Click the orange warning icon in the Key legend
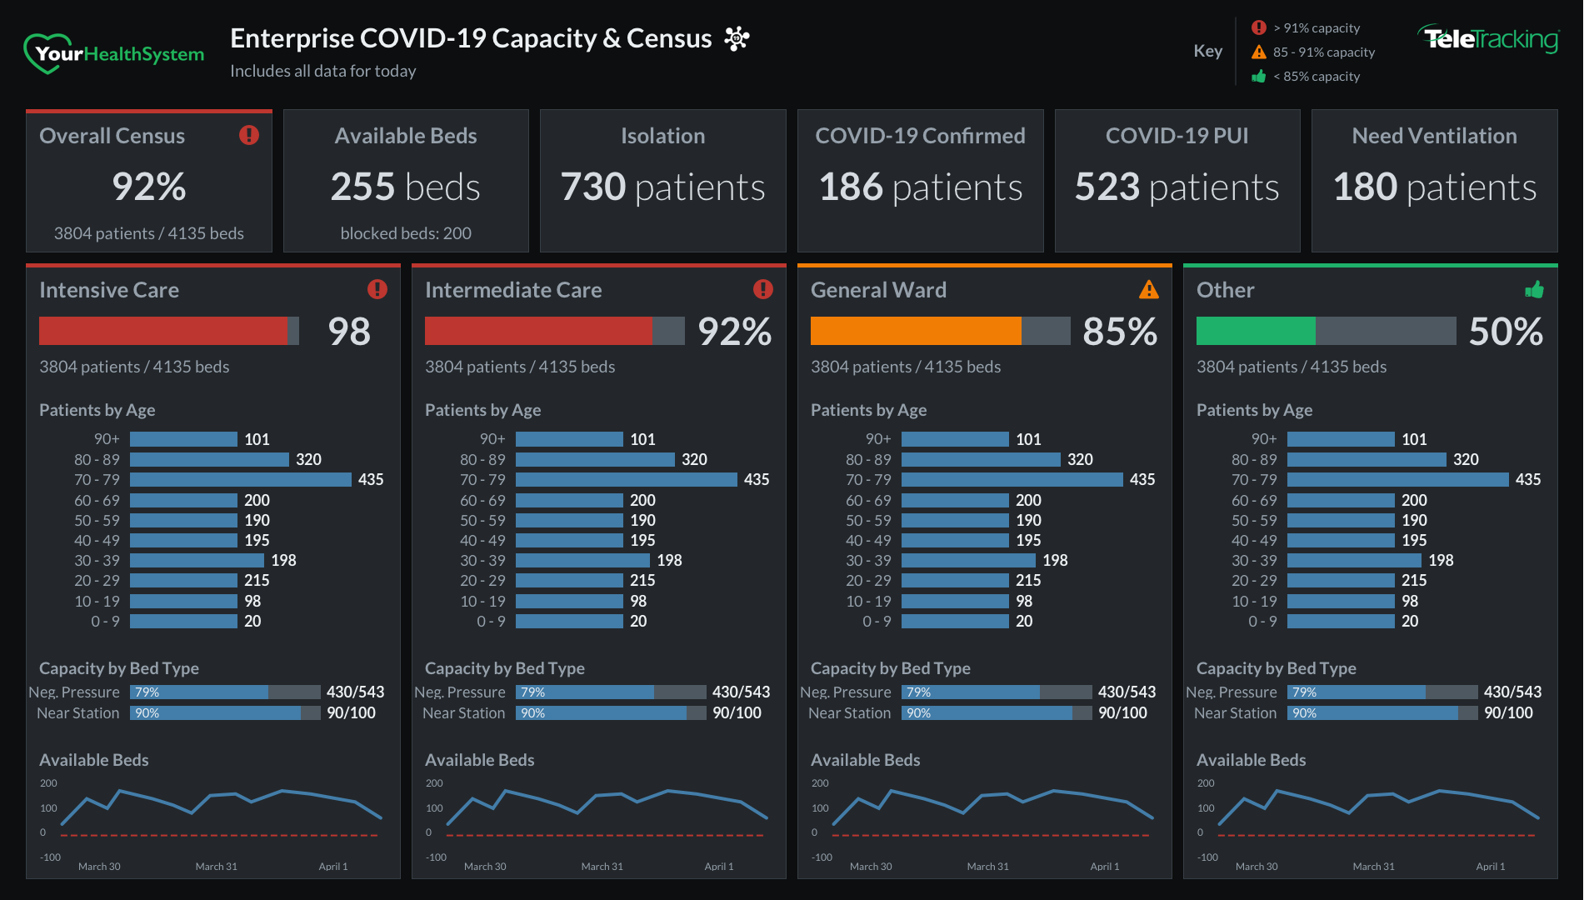Screen dimensions: 1584x900 [1259, 52]
